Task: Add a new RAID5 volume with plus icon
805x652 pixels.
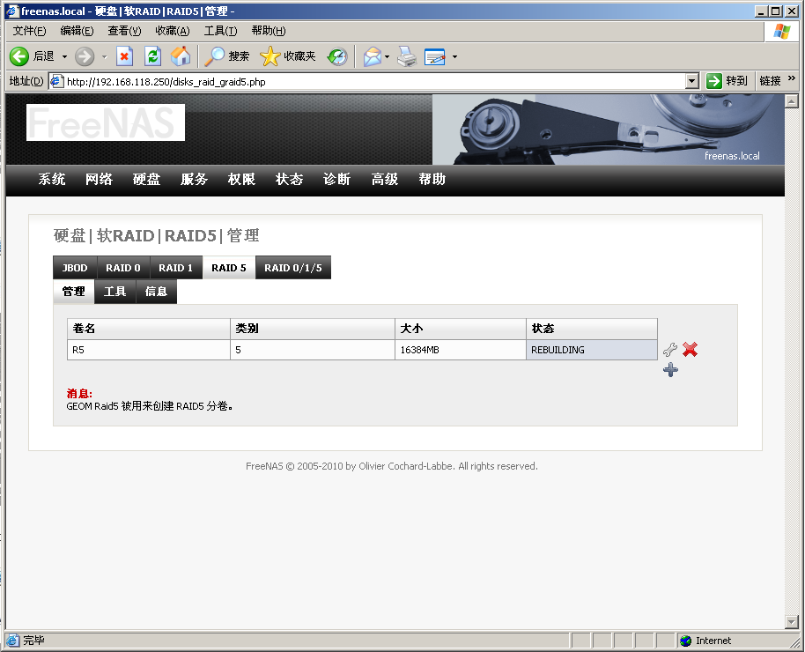Action: [x=670, y=369]
